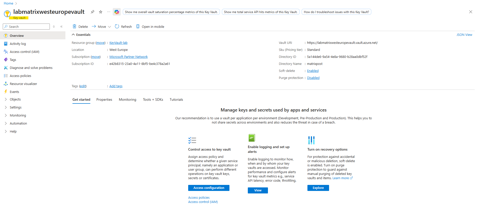Viewport: 478px width, 224px height.
Task: Open Microsoft Partner Network subscription link
Action: 129,57
